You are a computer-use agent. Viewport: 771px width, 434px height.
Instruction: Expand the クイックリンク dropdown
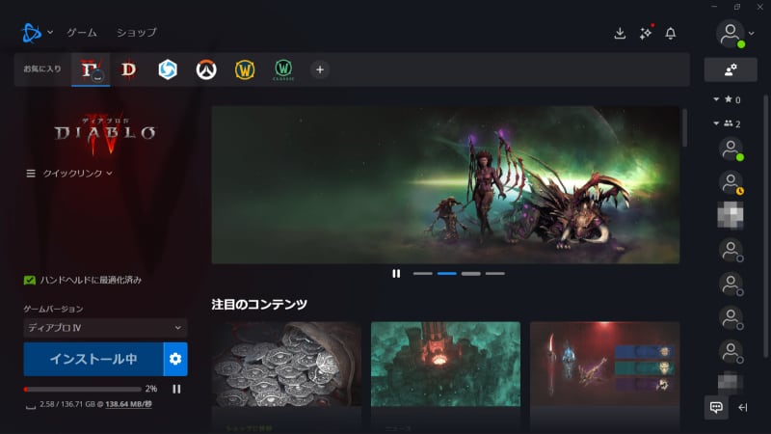pyautogui.click(x=69, y=174)
